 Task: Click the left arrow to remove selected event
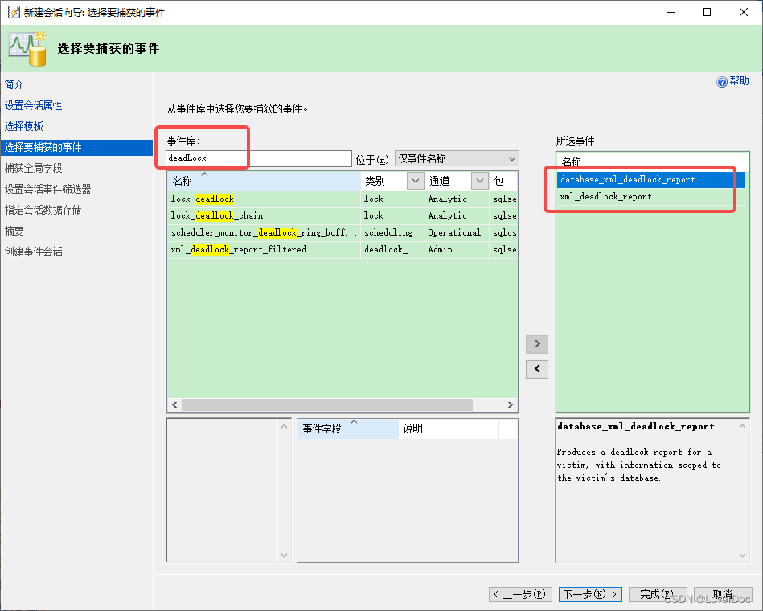click(x=536, y=369)
